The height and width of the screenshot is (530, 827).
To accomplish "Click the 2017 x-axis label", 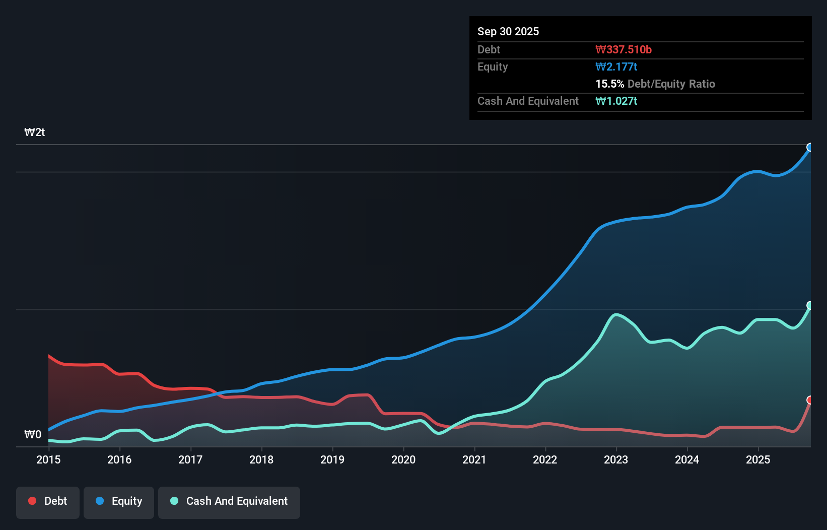I will (190, 459).
